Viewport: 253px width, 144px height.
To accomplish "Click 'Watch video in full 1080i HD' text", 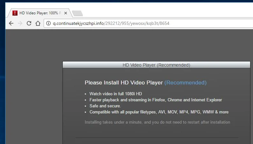I will point(116,94).
